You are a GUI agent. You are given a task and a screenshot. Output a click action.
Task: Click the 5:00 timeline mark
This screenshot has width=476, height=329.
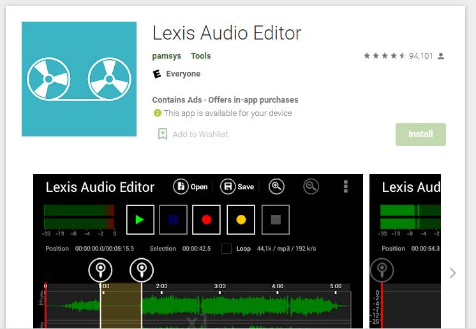(x=336, y=286)
